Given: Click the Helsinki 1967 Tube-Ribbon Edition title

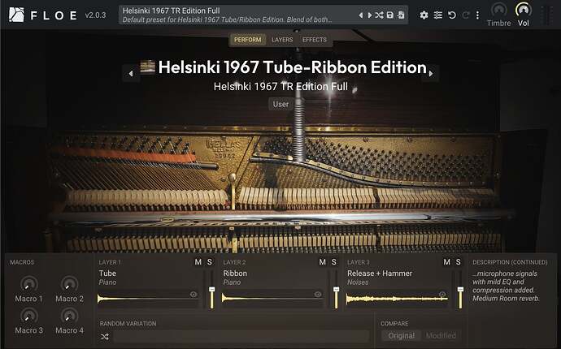Looking at the screenshot, I should (293, 67).
